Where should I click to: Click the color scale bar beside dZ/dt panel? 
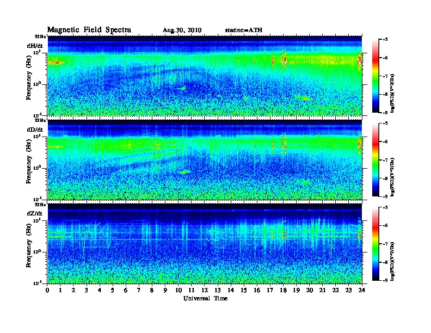(x=375, y=244)
